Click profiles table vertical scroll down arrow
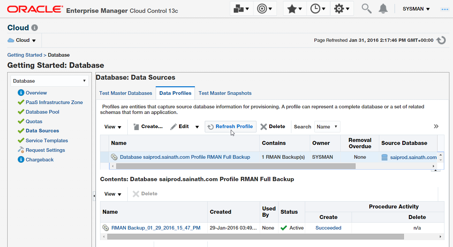 (441, 160)
